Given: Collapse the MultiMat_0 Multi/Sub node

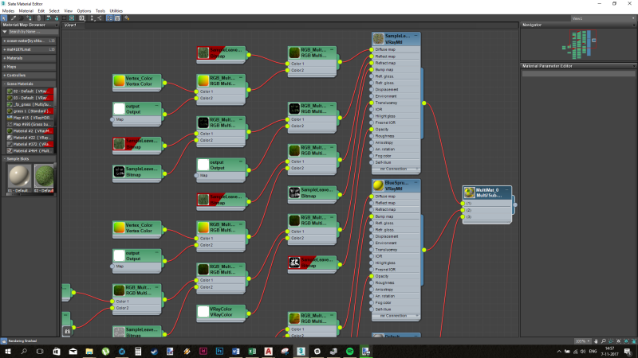Looking at the screenshot, I should (507, 189).
